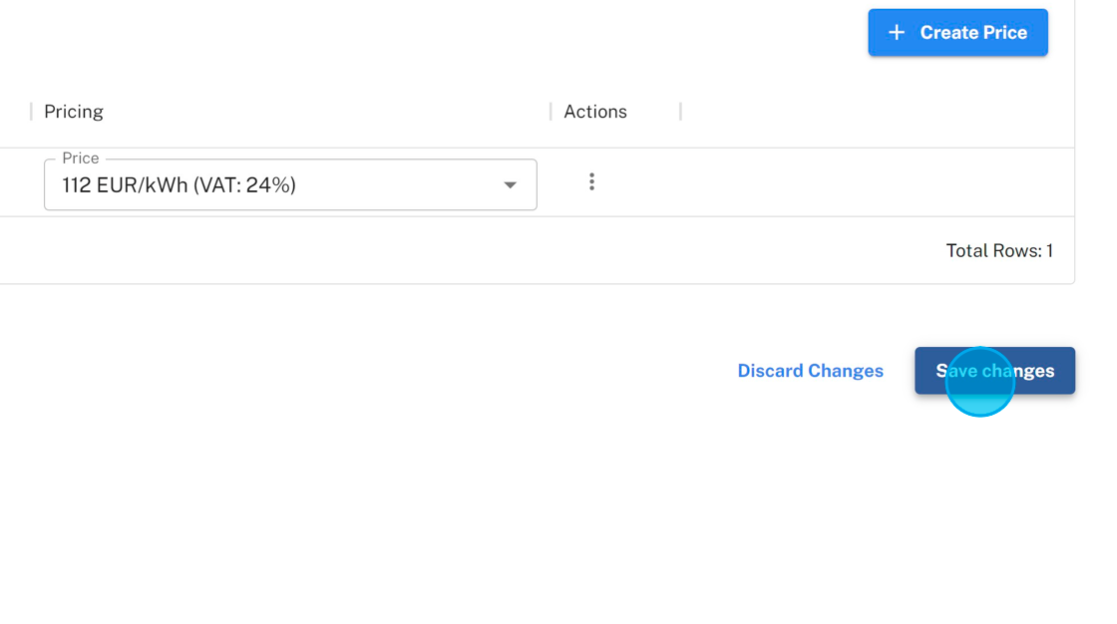This screenshot has width=1117, height=624.
Task: Expand the Price dropdown arrow
Action: point(510,185)
